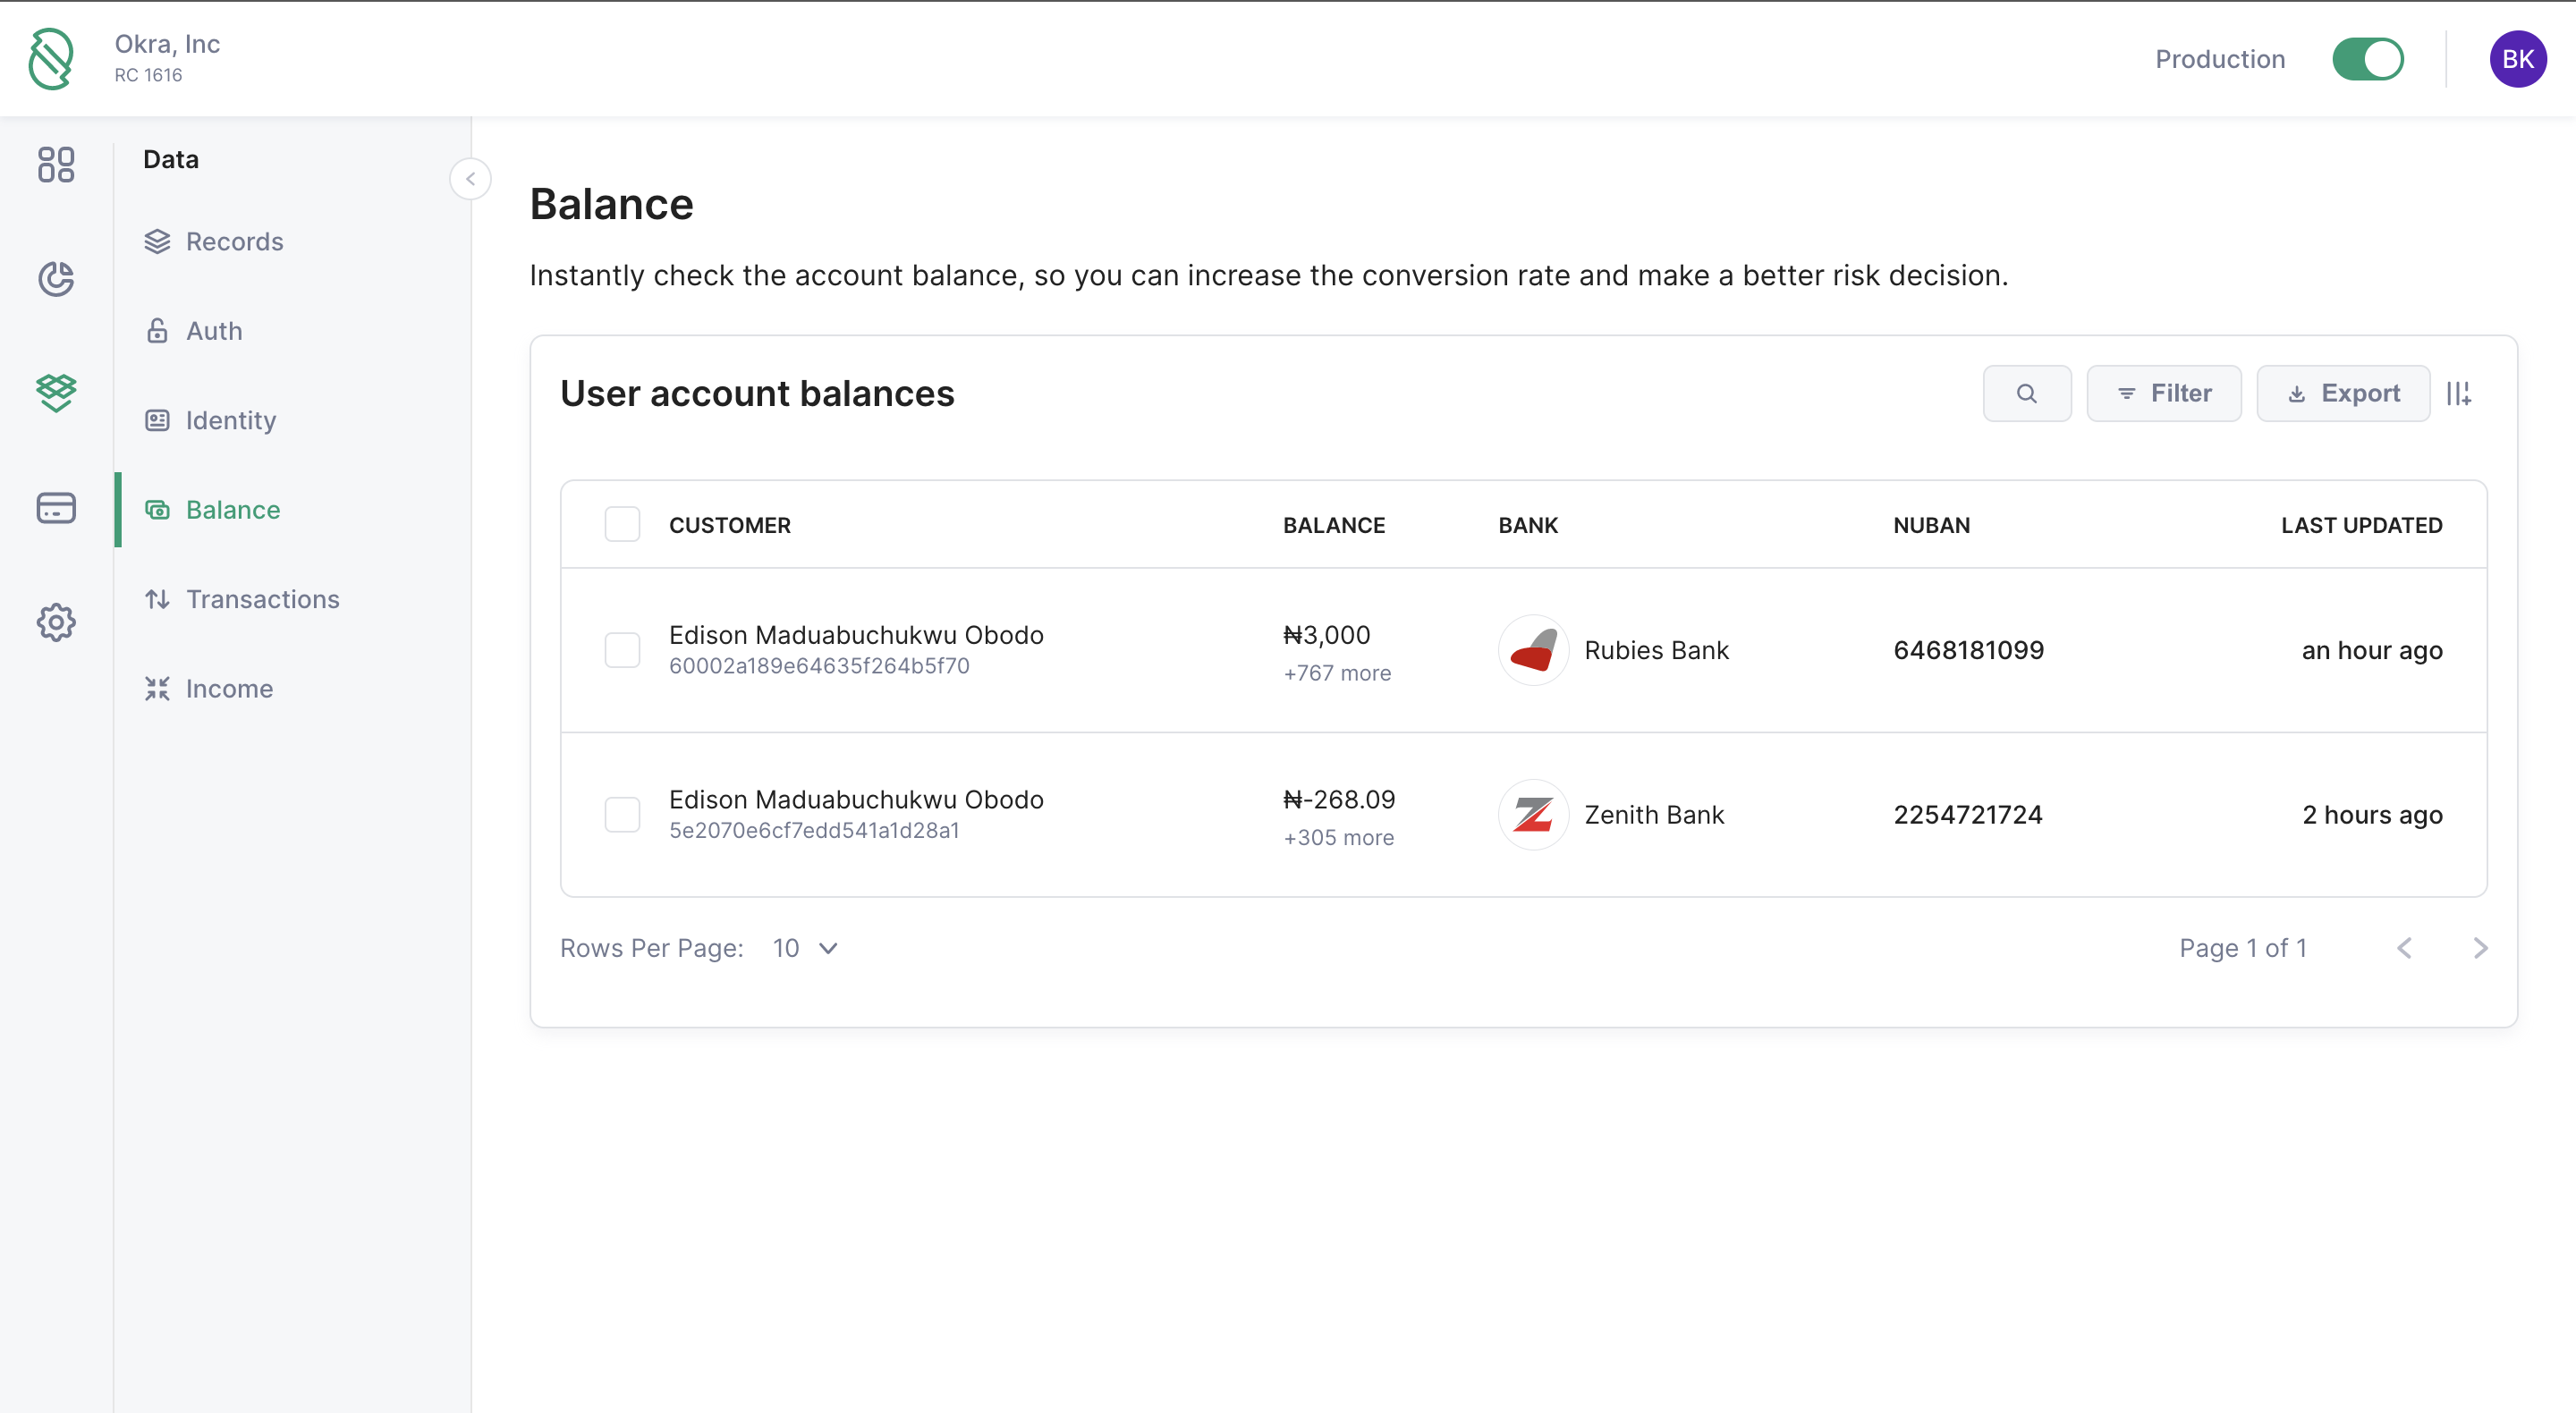The image size is (2576, 1413).
Task: Tick the Zenith Bank row checkbox
Action: coord(622,815)
